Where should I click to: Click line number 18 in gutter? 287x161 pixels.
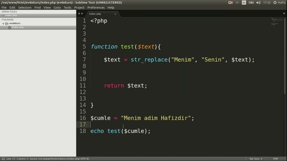point(83,131)
